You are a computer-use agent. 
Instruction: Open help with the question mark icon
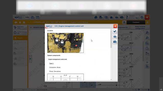tap(127, 17)
